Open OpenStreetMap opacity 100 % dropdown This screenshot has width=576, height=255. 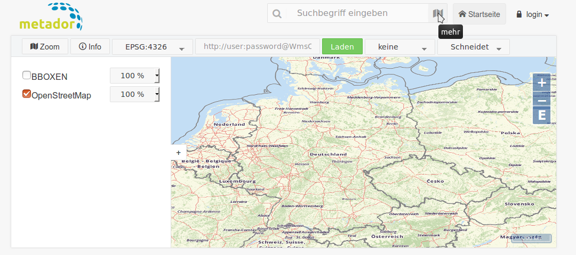tap(135, 94)
